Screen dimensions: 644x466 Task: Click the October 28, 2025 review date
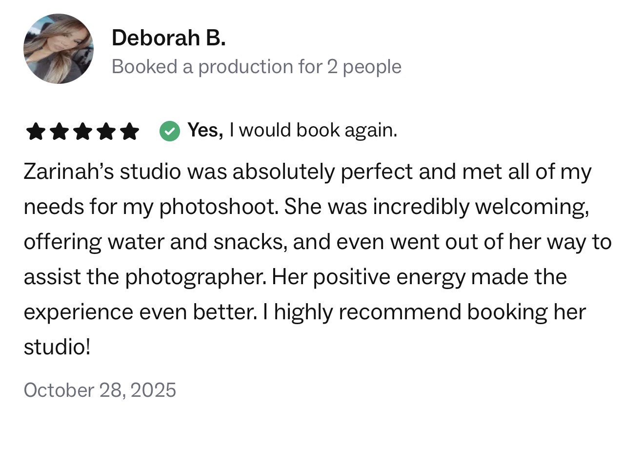click(x=100, y=390)
